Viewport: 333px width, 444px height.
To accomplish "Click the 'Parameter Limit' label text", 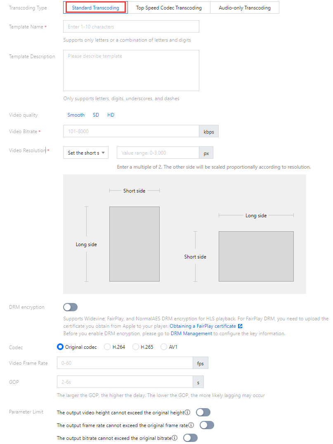I will [x=26, y=412].
